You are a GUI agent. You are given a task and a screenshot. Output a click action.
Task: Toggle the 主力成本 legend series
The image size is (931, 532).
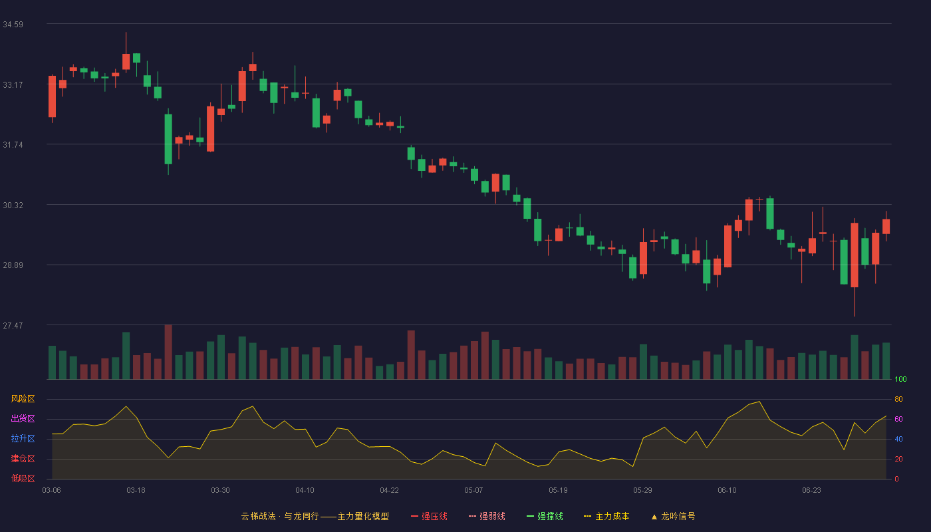[x=606, y=516]
